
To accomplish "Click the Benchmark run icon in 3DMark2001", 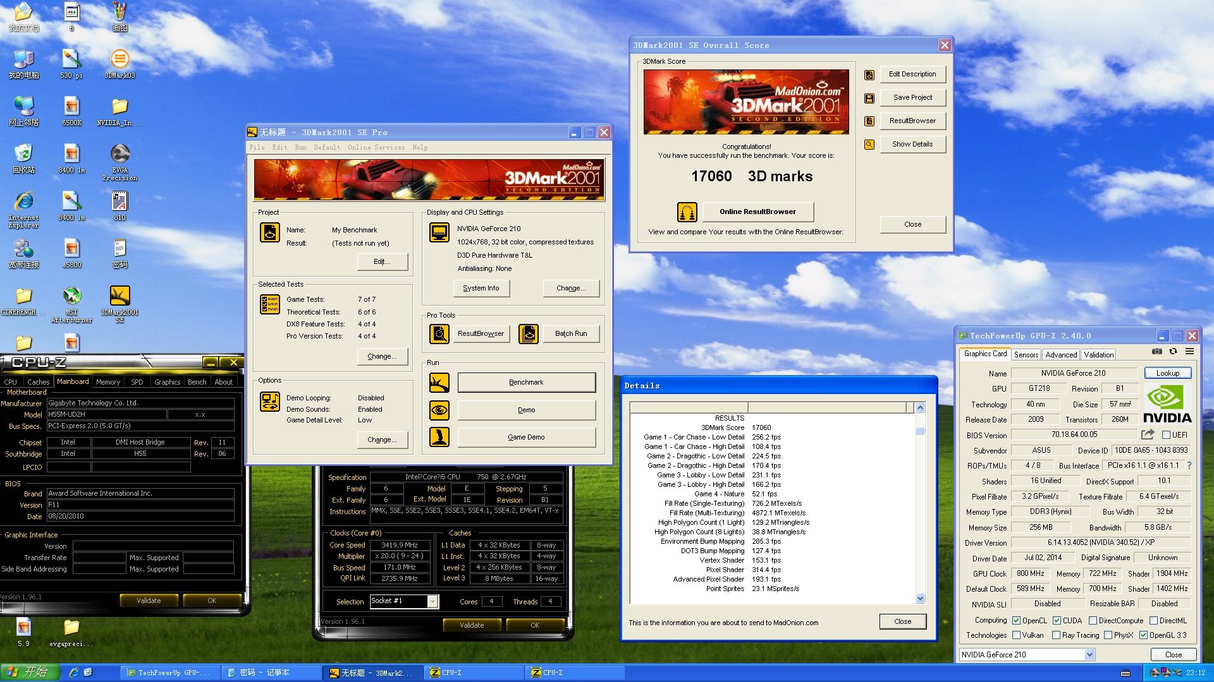I will click(439, 383).
